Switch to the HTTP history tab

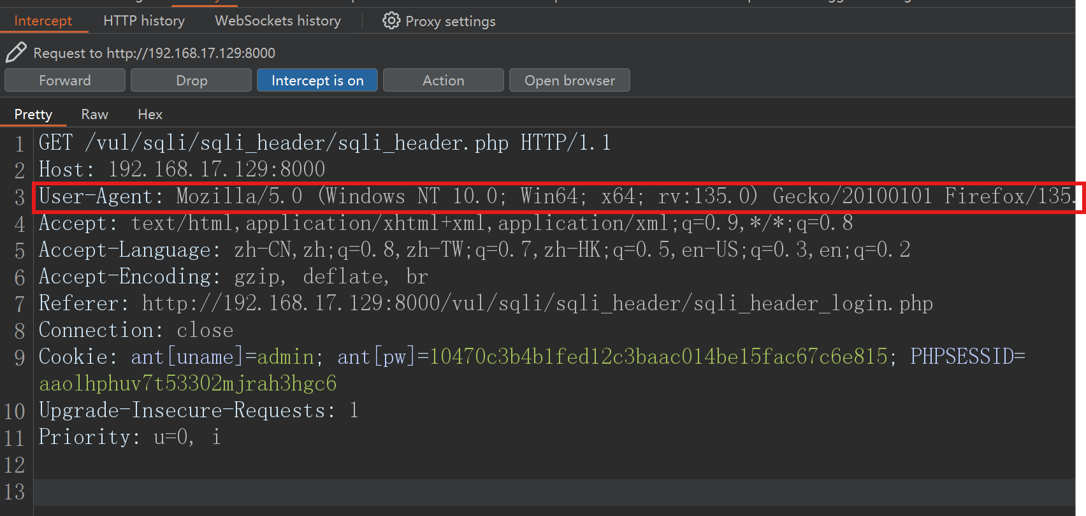(x=144, y=21)
